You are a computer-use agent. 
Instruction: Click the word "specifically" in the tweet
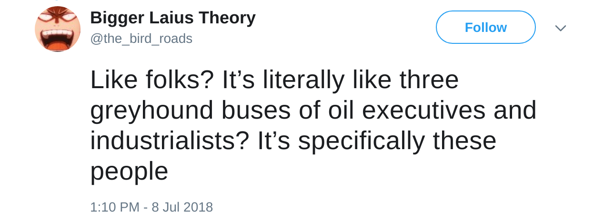point(361,141)
